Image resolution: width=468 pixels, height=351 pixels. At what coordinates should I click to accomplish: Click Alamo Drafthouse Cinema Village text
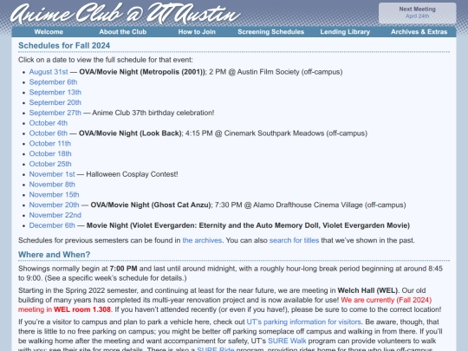[308, 205]
